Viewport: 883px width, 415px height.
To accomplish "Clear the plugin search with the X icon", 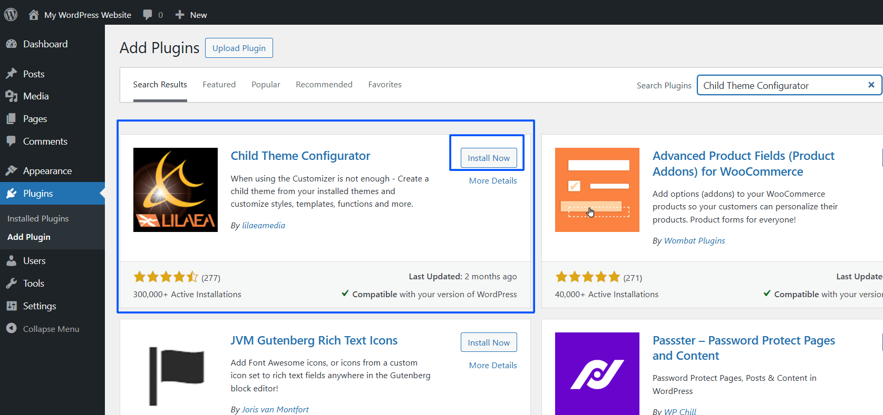I will (871, 85).
